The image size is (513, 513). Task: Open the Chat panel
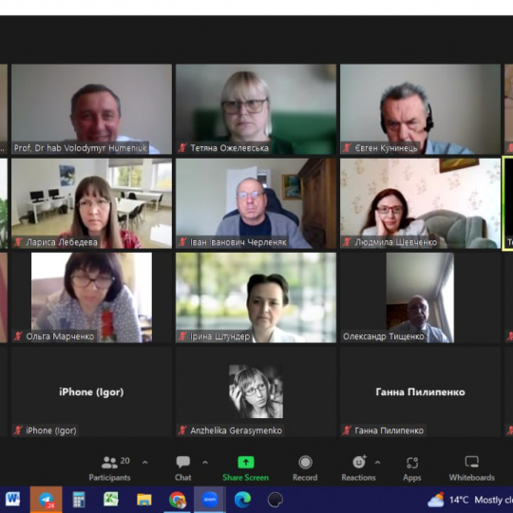tap(183, 468)
